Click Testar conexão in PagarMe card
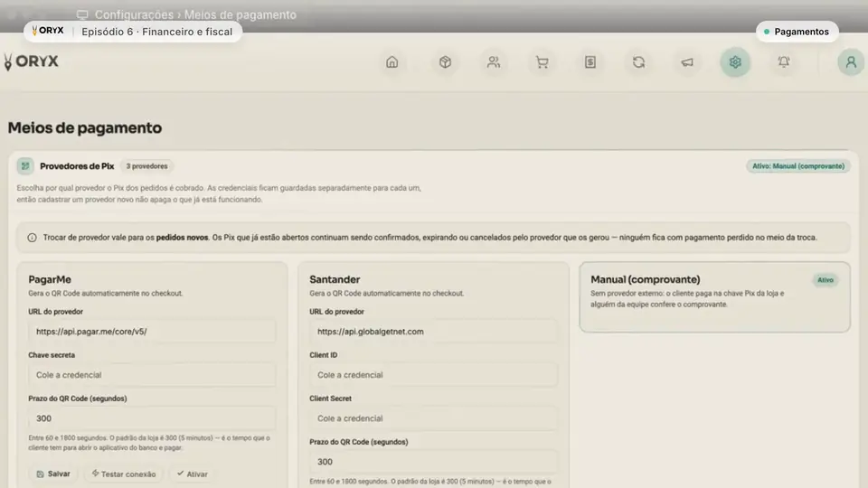Image resolution: width=868 pixels, height=488 pixels. 124,474
